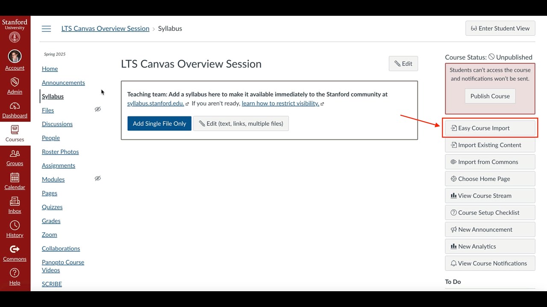Image resolution: width=547 pixels, height=307 pixels.
Task: Open New Analytics
Action: (x=490, y=246)
